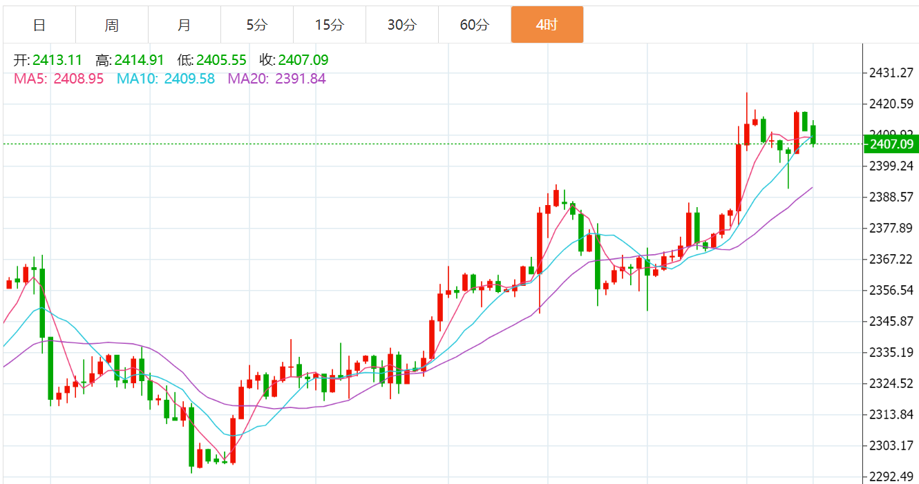Click the 2292.49 price axis label

(x=891, y=477)
